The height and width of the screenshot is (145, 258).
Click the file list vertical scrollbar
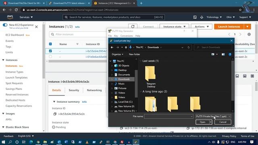pos(233,81)
